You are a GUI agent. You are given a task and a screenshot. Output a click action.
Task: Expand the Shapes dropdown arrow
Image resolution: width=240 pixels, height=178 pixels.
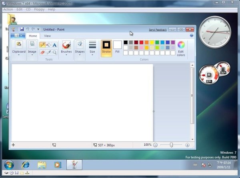tap(80, 55)
